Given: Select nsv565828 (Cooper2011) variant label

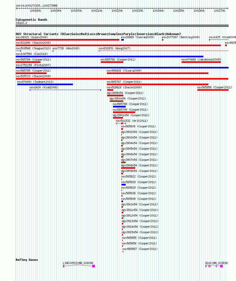Looking at the screenshot, I should [139, 182].
